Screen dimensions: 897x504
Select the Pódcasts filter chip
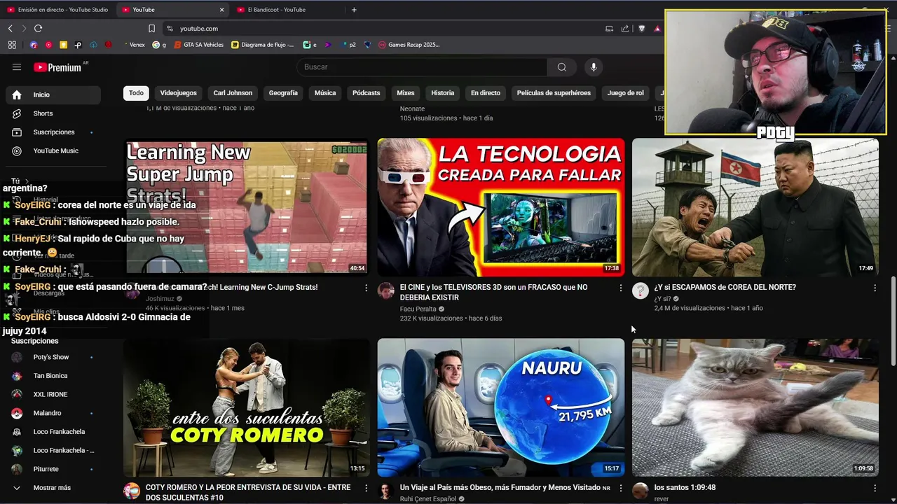coord(366,93)
